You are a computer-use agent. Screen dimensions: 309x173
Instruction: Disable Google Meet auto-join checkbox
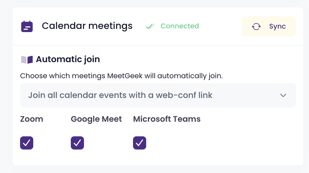tap(77, 143)
